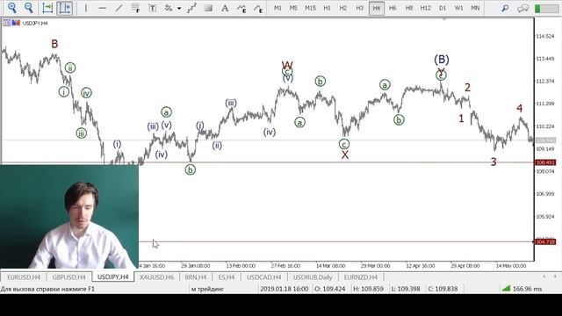Select the red X wave label
This screenshot has height=316, width=562.
click(345, 155)
